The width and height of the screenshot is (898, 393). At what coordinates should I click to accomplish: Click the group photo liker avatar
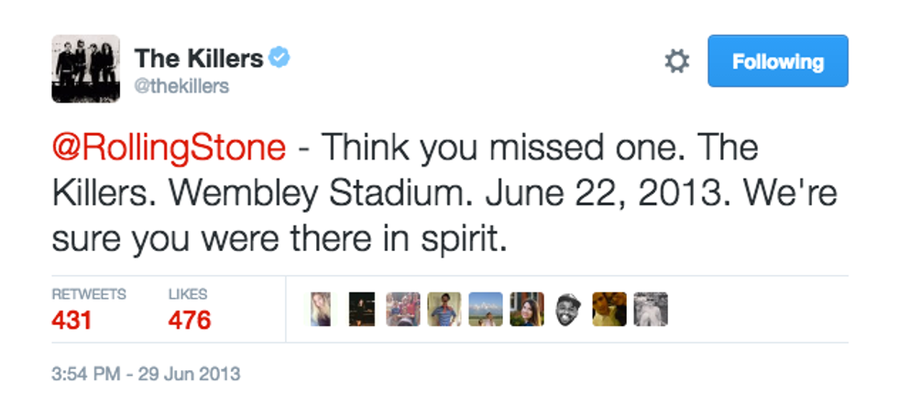pos(403,310)
